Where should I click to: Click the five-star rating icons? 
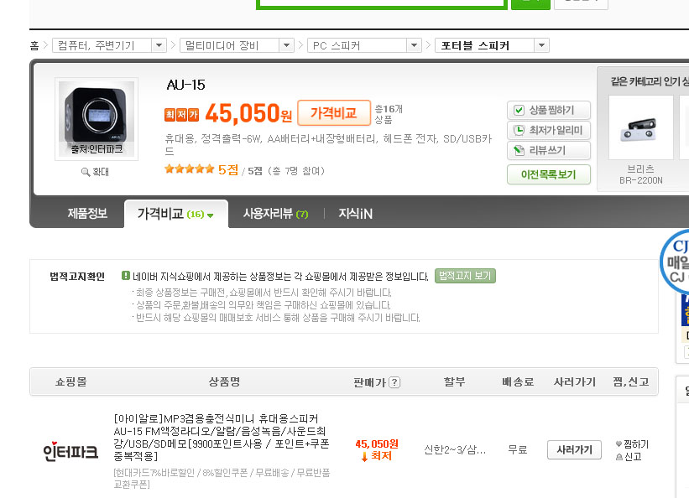190,169
